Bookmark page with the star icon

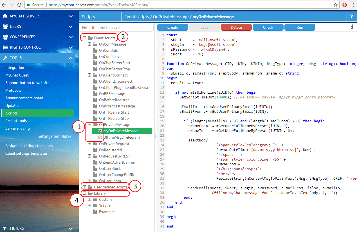pos(336,5)
